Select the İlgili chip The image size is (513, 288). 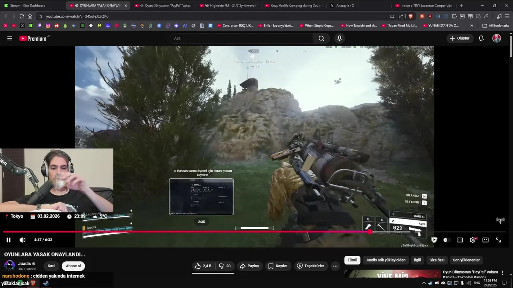418,260
